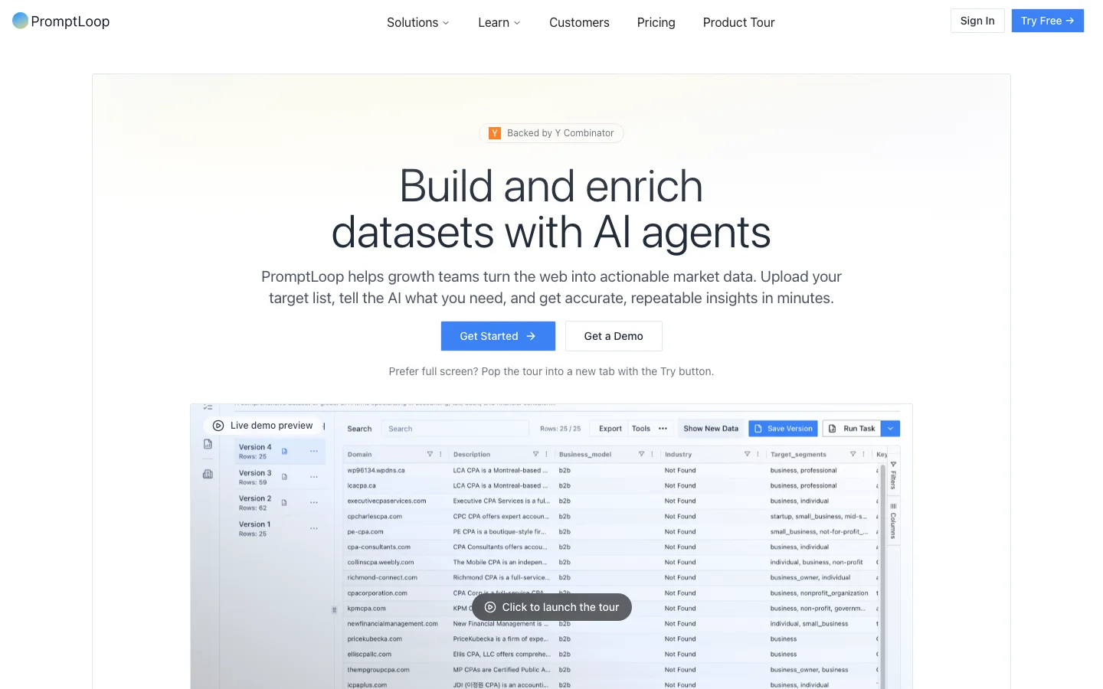
Task: Click the Try Free button
Action: (1048, 21)
